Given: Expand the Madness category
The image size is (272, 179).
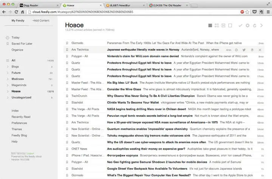Looking at the screenshot, I should point(8,79).
